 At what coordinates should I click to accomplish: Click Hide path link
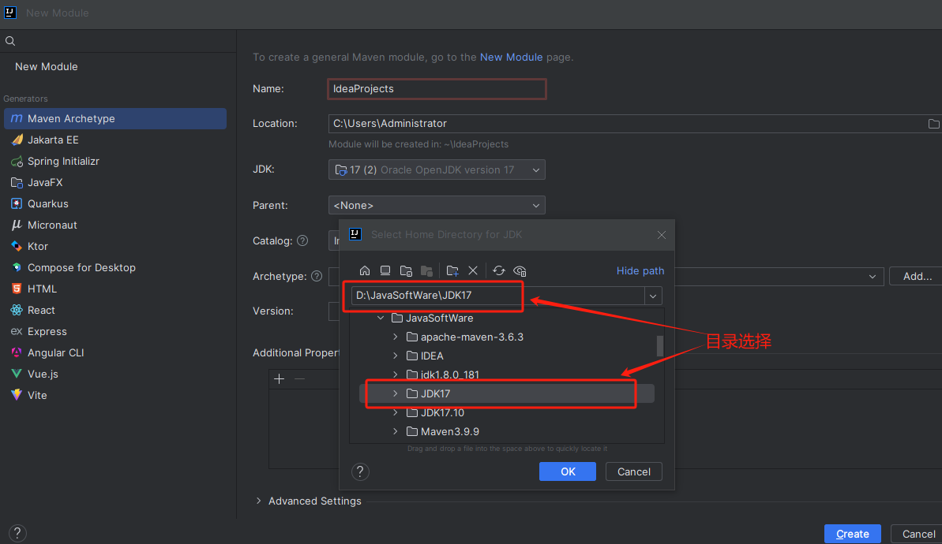pyautogui.click(x=640, y=270)
